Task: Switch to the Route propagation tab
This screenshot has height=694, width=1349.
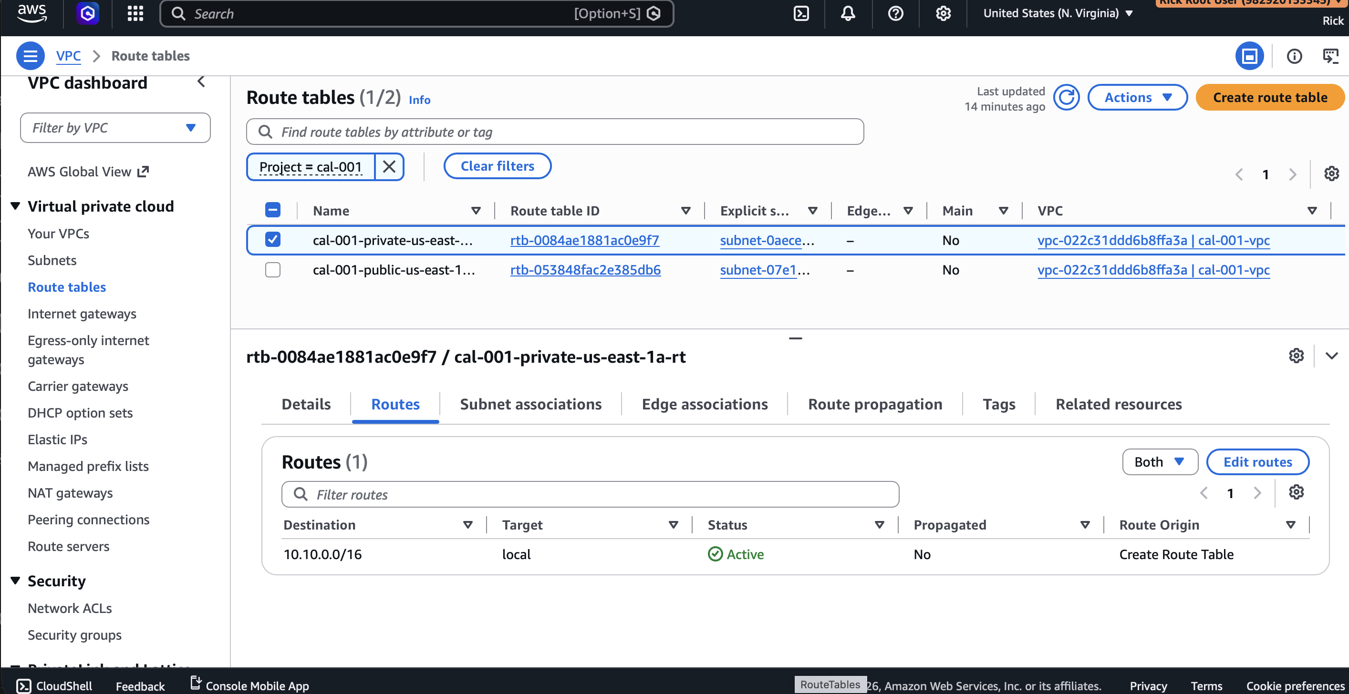Action: click(874, 404)
